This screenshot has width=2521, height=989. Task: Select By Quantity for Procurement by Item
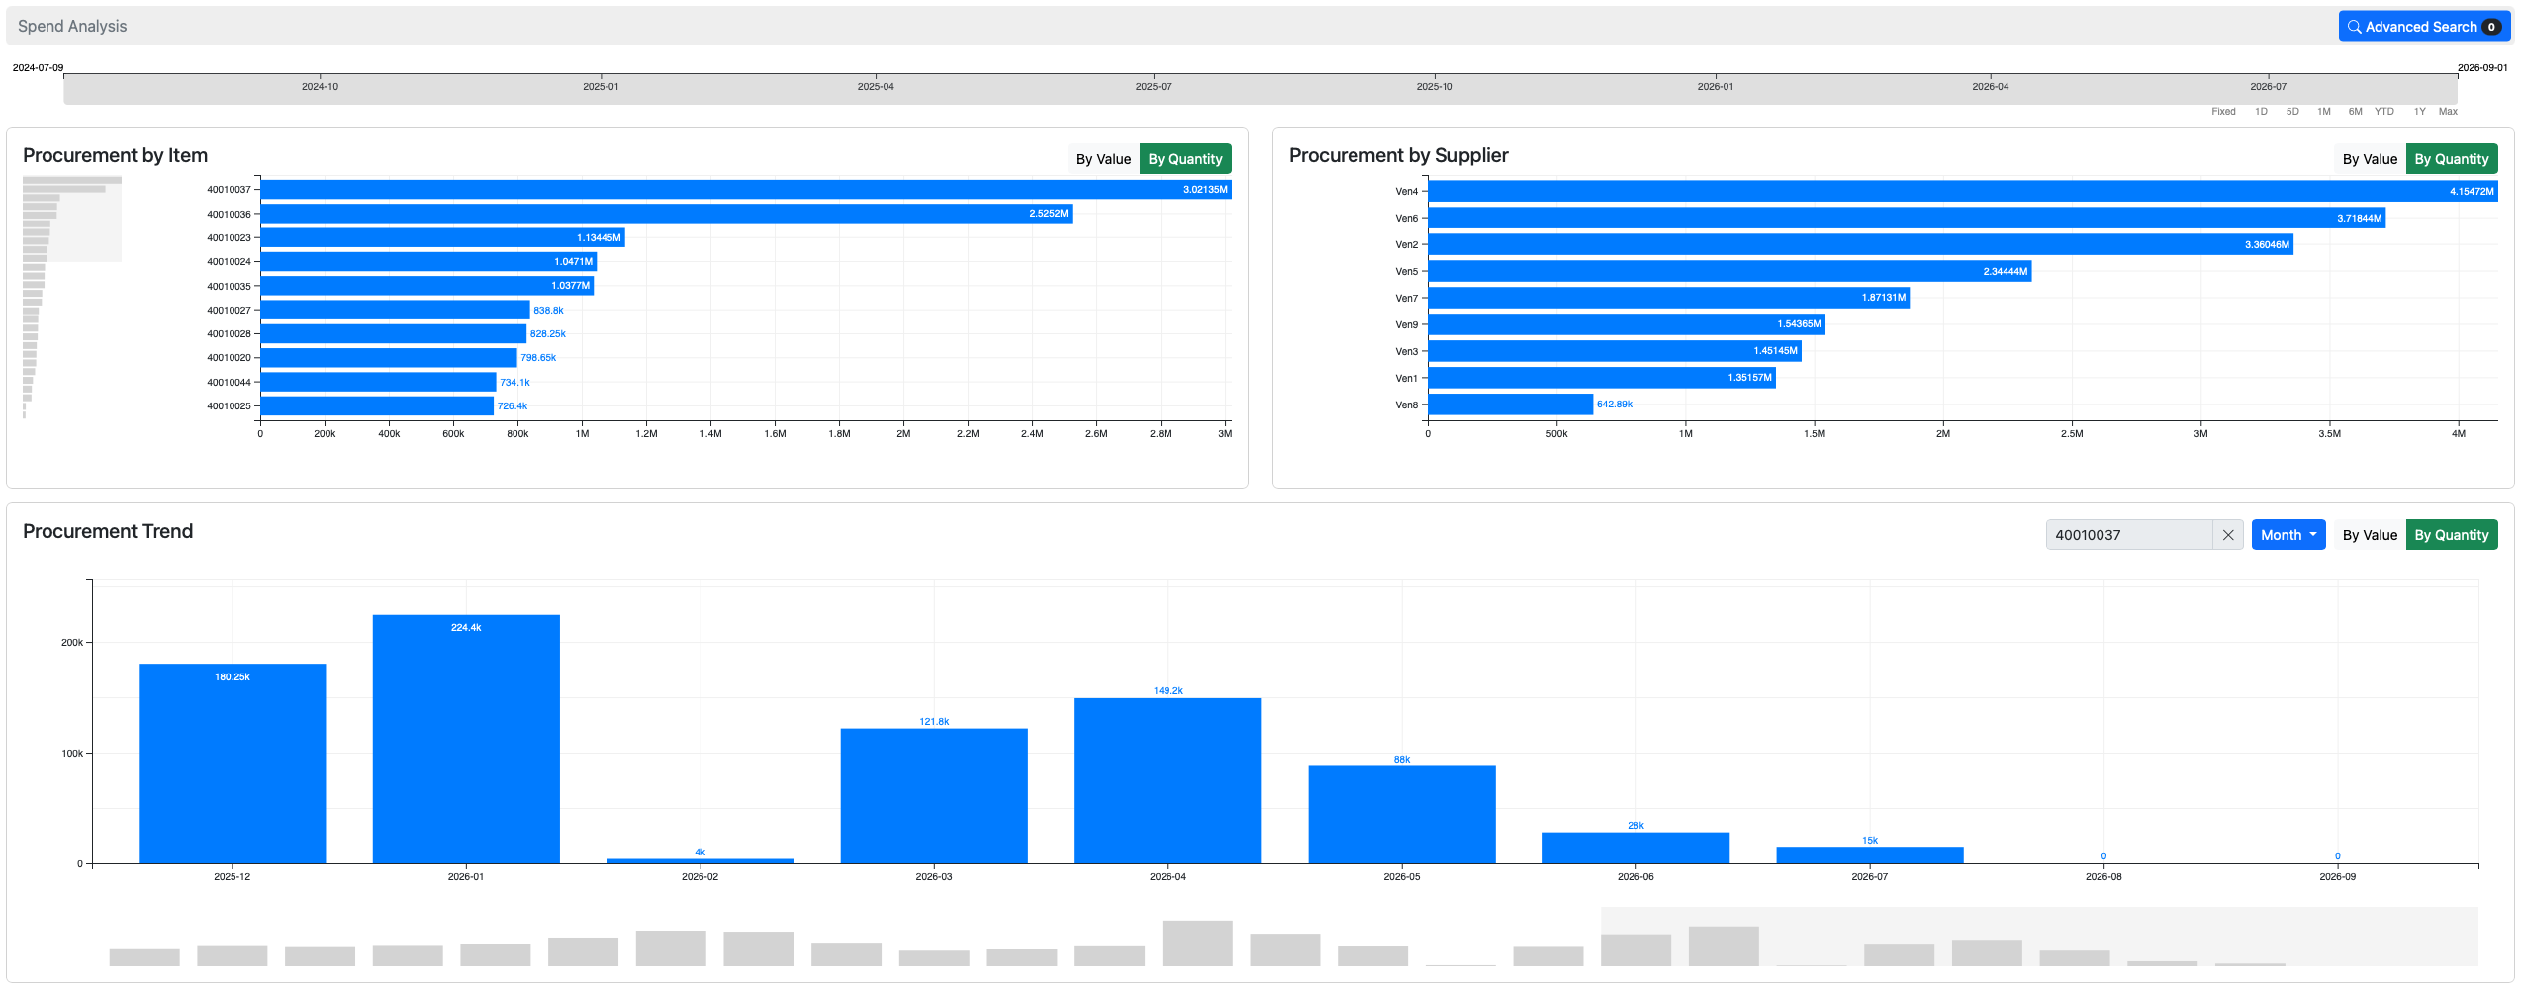pos(1185,159)
